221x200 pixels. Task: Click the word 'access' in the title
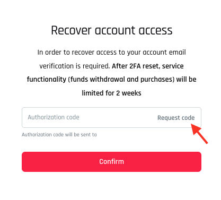pyautogui.click(x=155, y=31)
